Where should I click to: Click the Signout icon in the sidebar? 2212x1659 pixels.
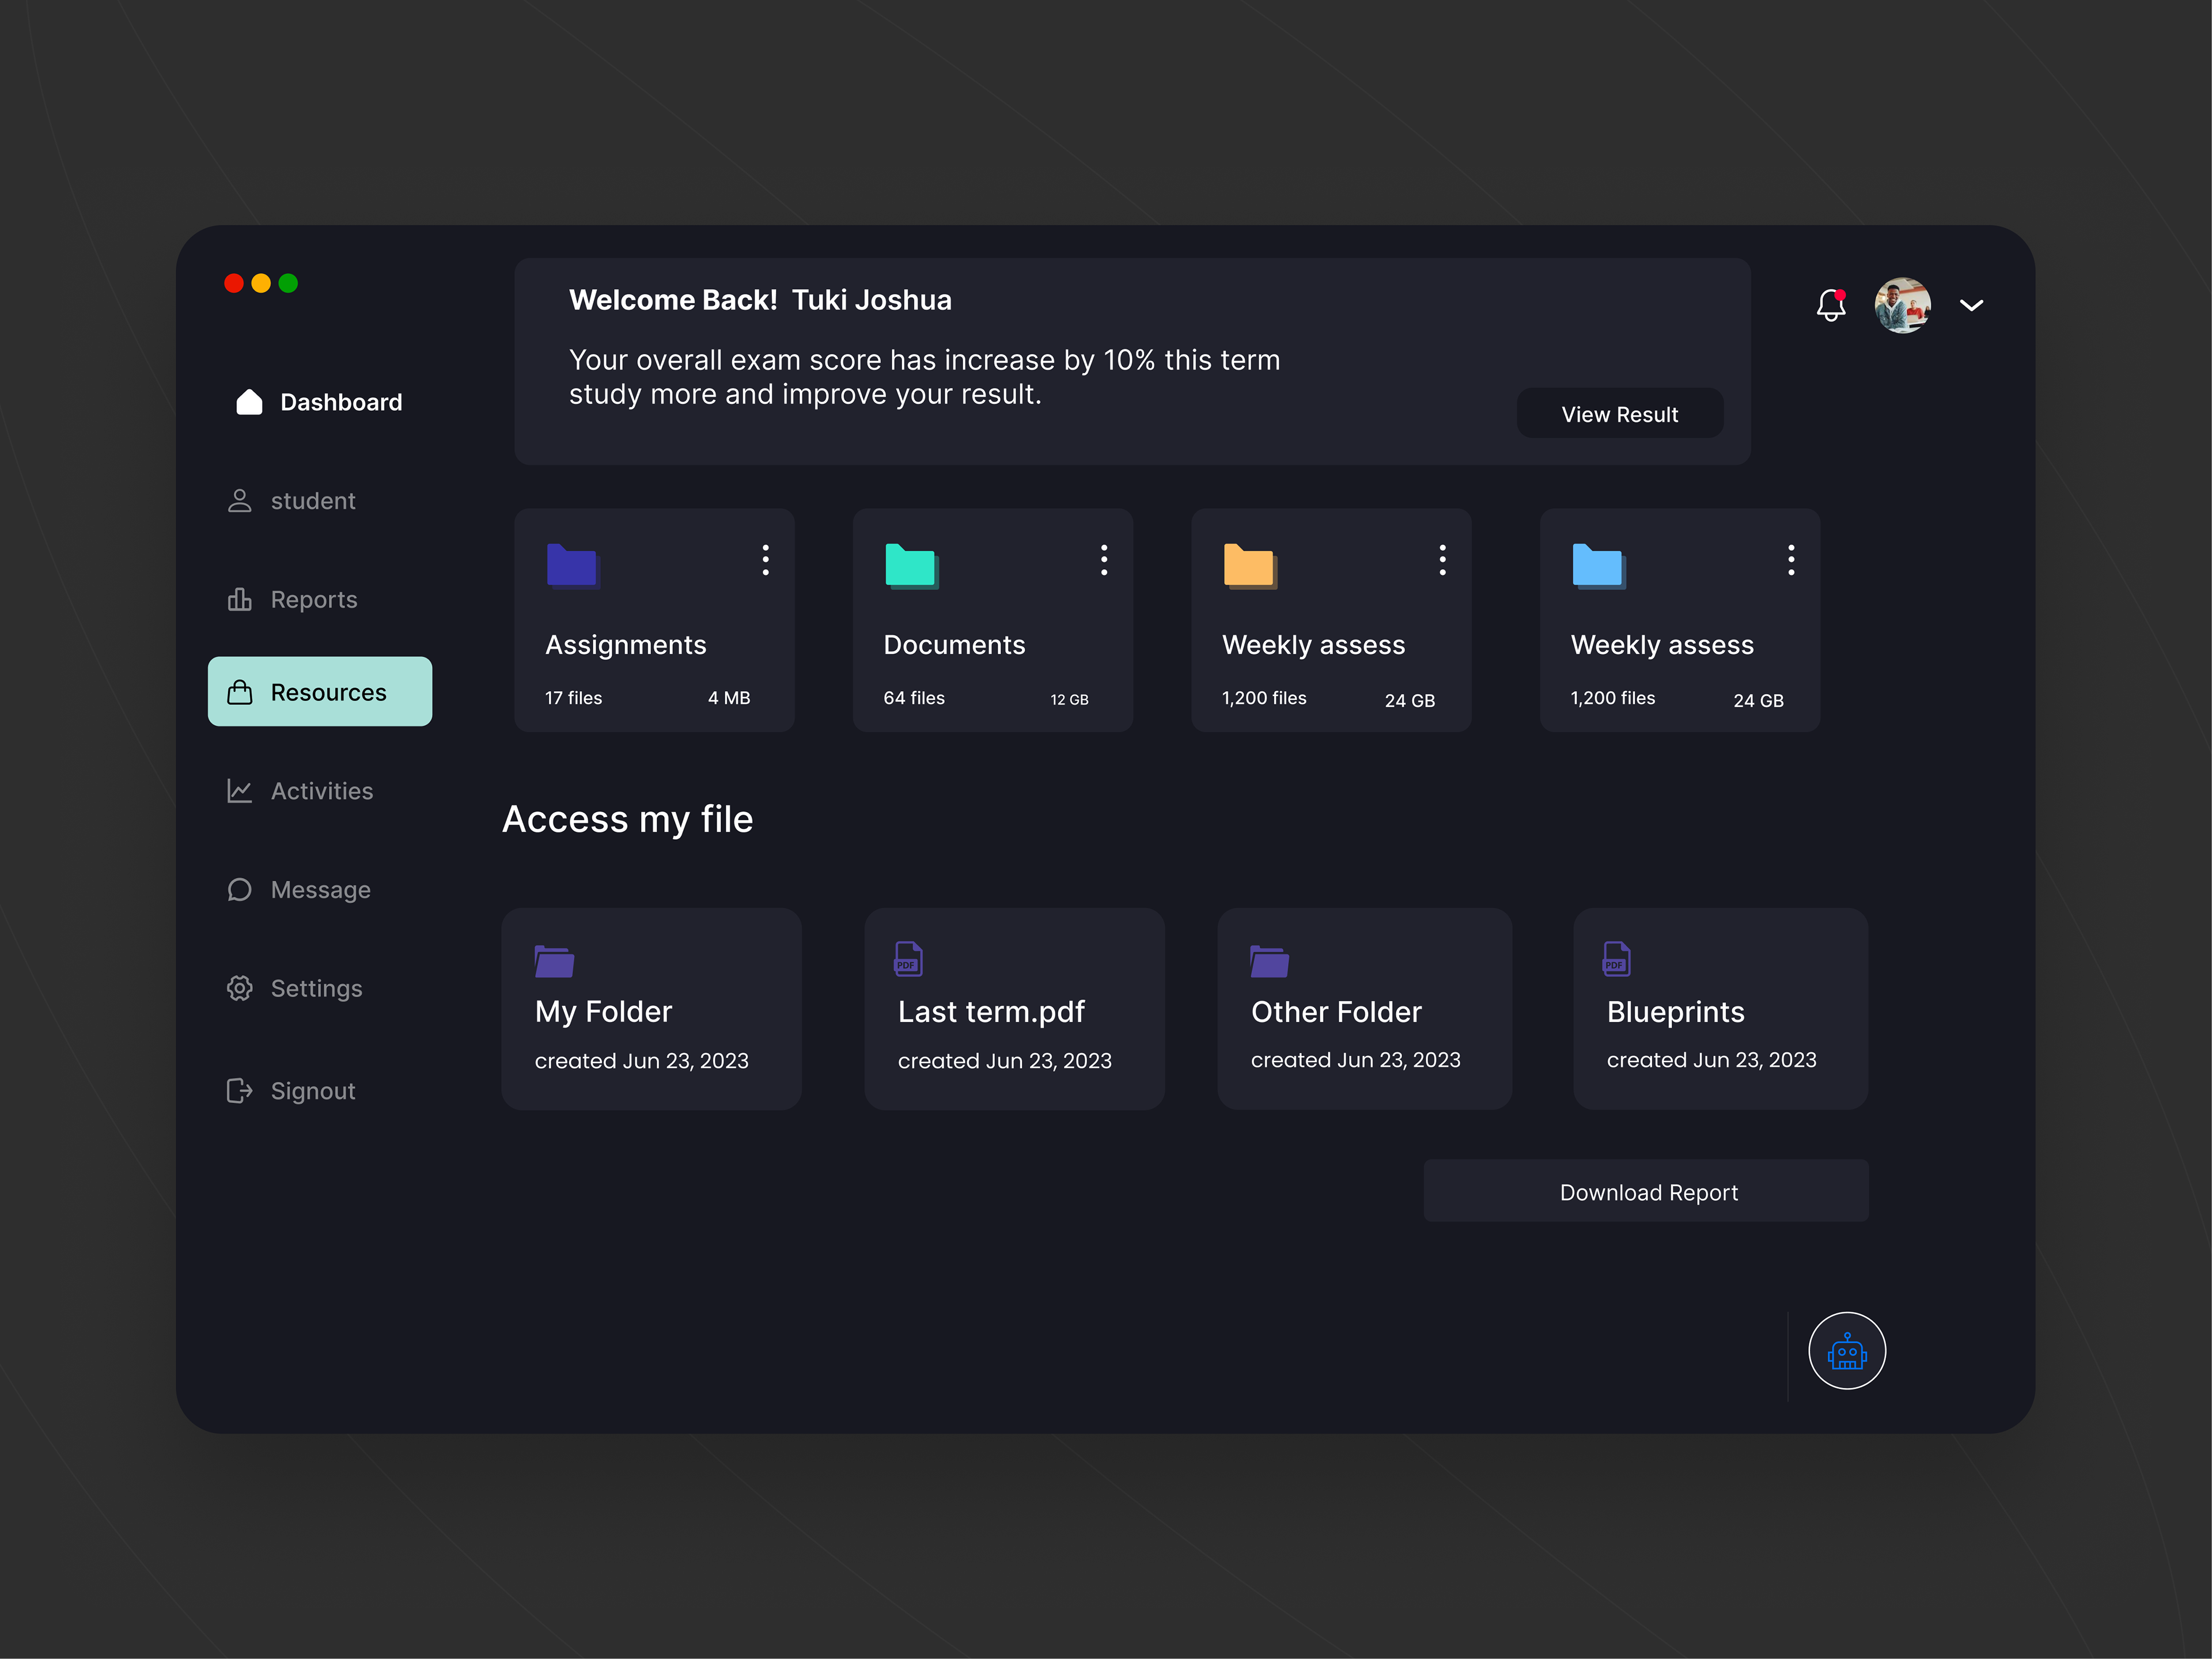click(240, 1090)
